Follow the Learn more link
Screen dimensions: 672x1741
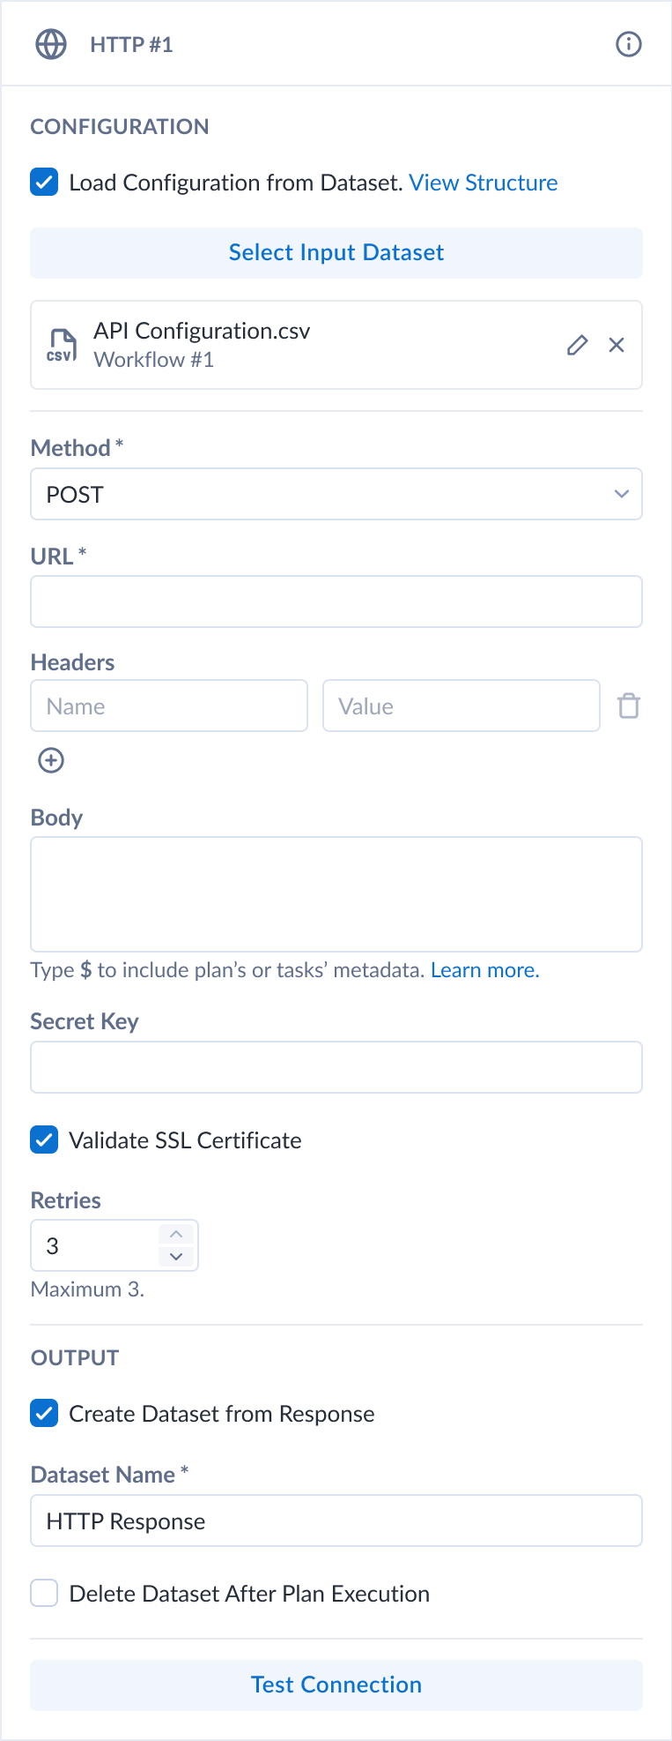coord(484,970)
